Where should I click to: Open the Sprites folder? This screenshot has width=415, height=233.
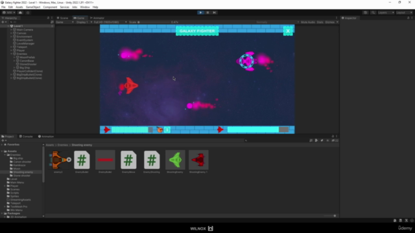[14, 196]
